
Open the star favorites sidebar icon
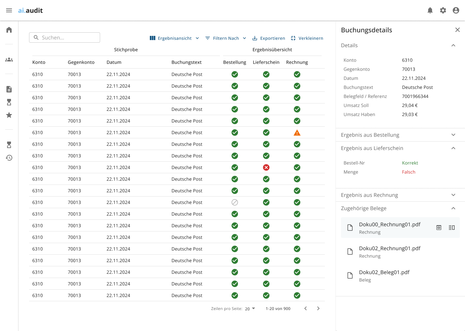9,115
